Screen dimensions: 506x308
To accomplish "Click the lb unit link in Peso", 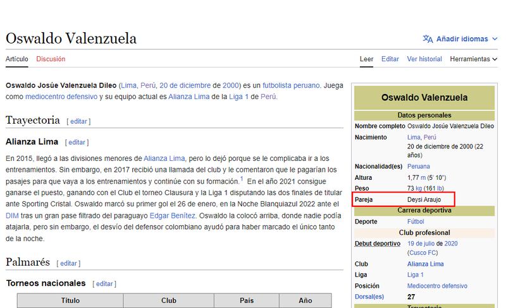I will click(x=440, y=188).
